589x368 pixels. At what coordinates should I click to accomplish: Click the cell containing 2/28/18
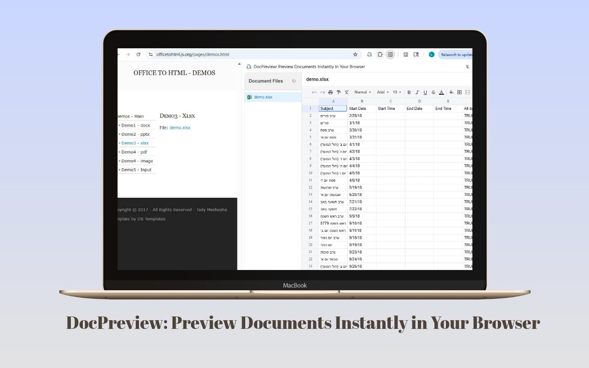tap(362, 116)
